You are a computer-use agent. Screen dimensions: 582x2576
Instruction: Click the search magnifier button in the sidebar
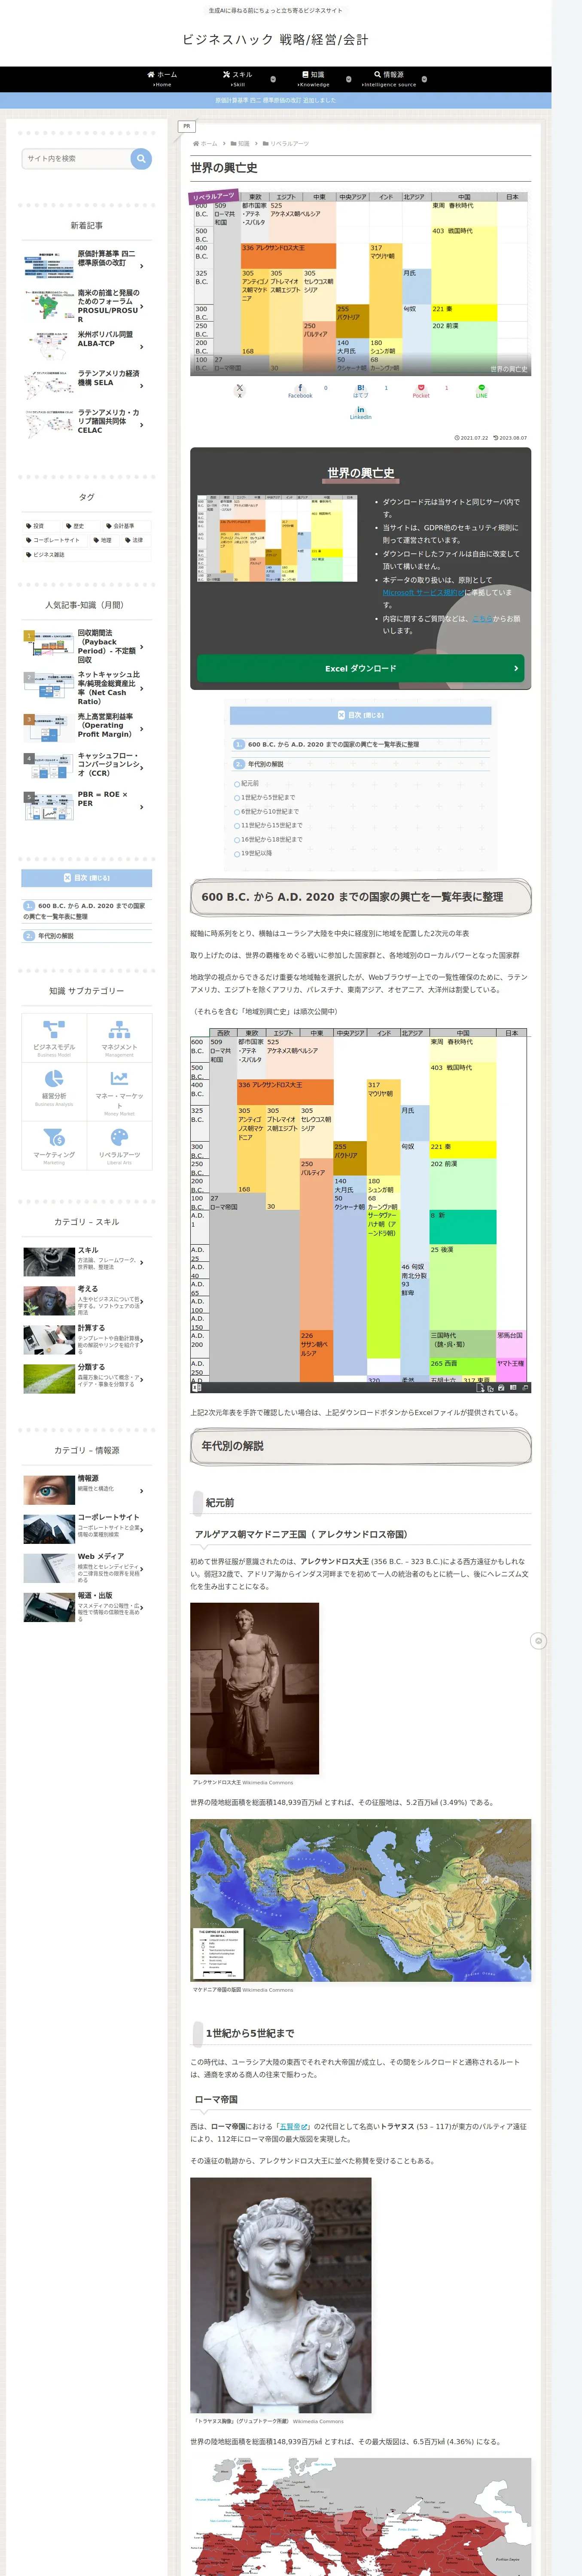pyautogui.click(x=141, y=158)
